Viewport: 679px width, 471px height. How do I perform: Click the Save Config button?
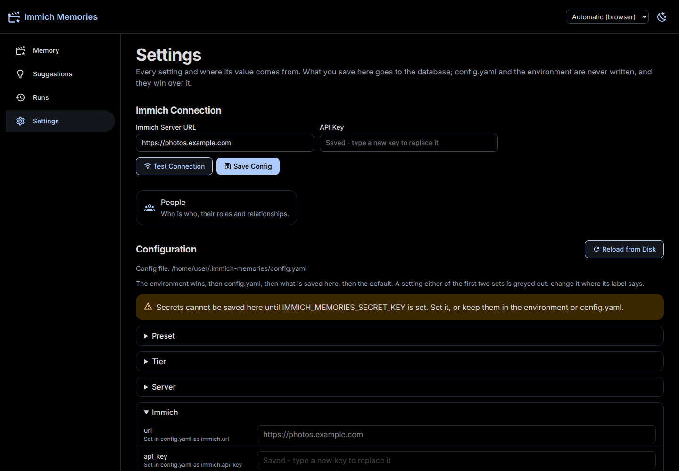tap(248, 166)
